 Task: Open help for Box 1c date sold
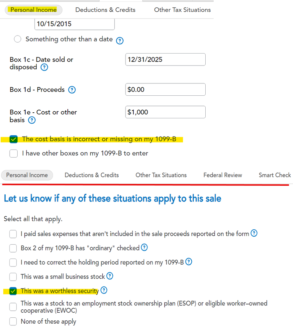click(44, 67)
